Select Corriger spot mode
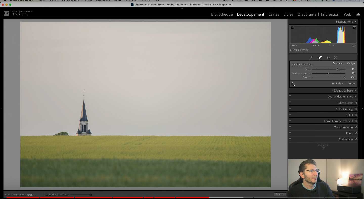Image resolution: width=364 pixels, height=199 pixels. [x=351, y=63]
